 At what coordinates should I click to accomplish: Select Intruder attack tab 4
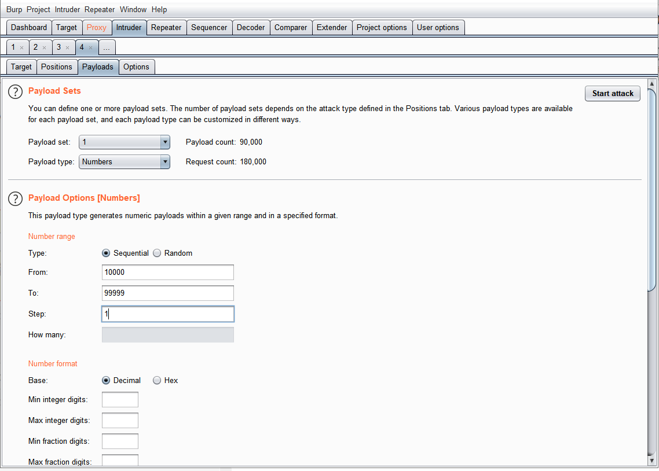tap(82, 47)
